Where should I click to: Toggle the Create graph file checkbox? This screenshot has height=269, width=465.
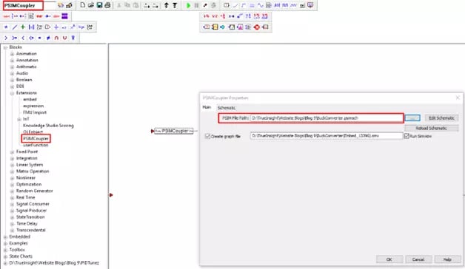click(x=207, y=136)
